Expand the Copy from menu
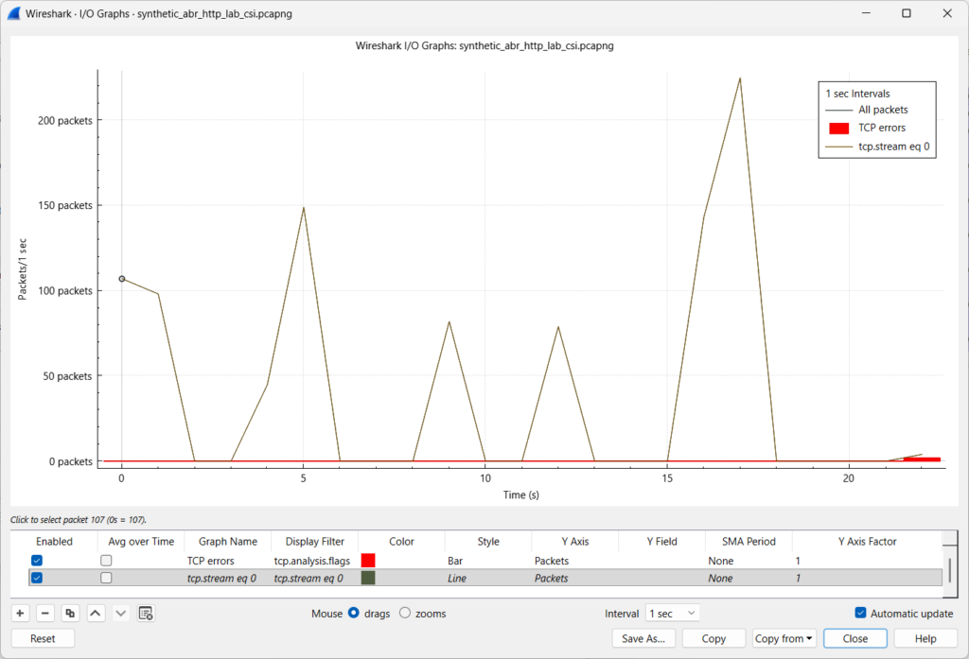This screenshot has width=969, height=659. [784, 638]
